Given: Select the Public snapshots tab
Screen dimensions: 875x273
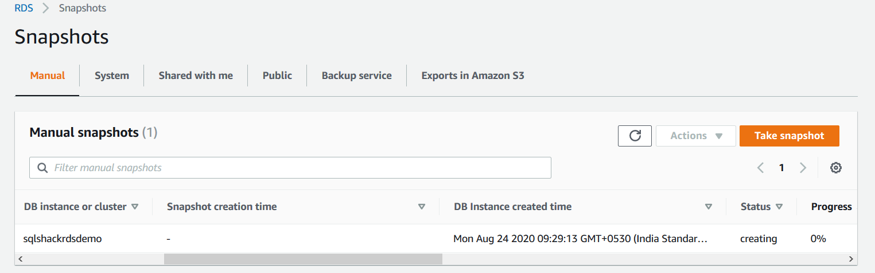Looking at the screenshot, I should click(x=277, y=76).
